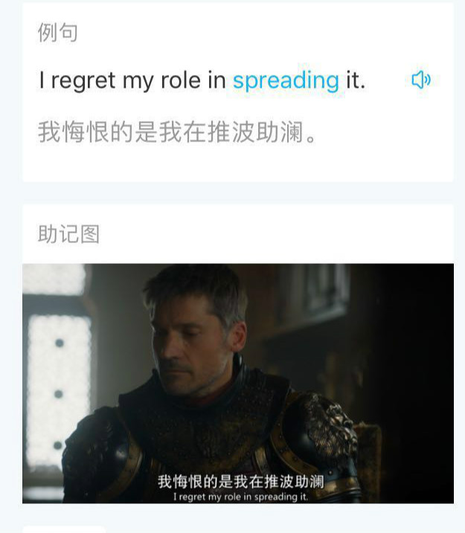465x533 pixels.
Task: Open the mnemonic movie still image
Action: point(238,384)
